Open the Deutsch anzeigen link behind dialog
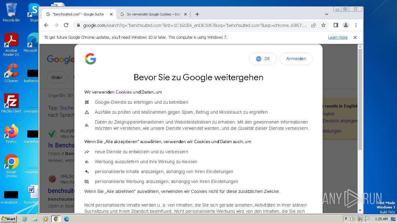This screenshot has width=397, height=223. (340, 121)
